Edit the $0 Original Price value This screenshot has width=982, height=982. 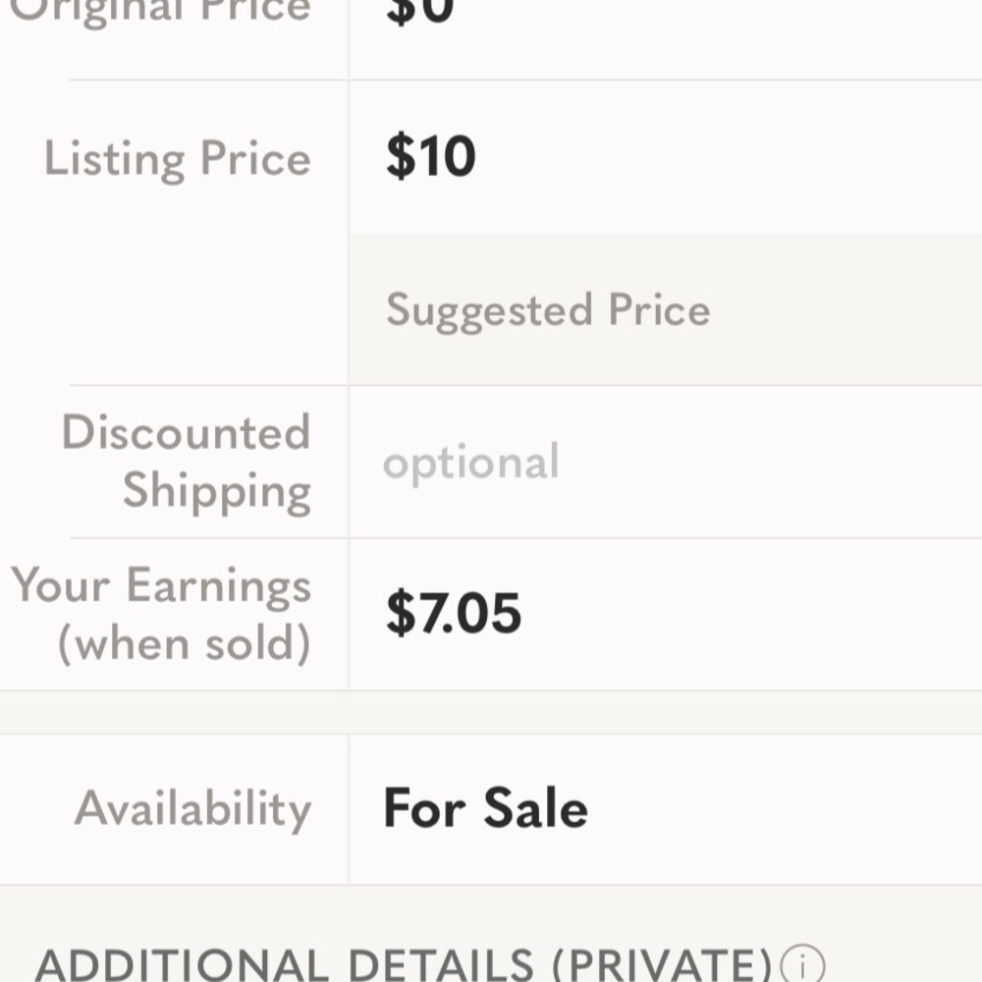(420, 12)
